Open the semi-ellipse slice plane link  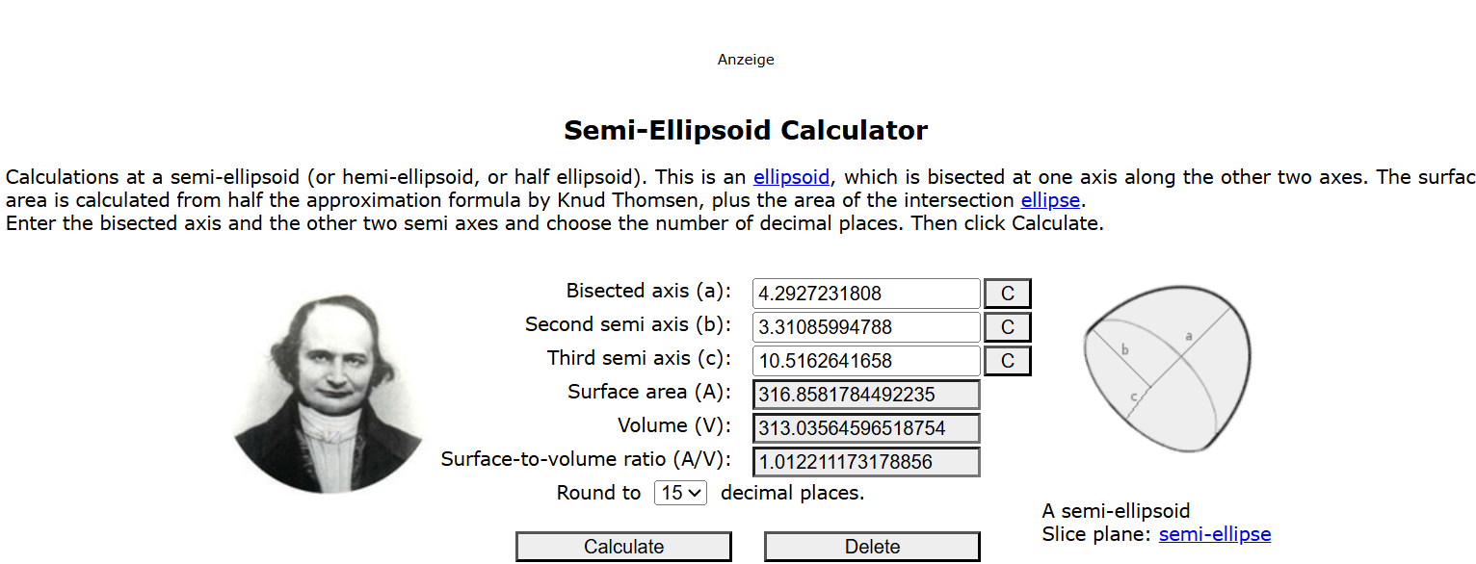pyautogui.click(x=1215, y=534)
